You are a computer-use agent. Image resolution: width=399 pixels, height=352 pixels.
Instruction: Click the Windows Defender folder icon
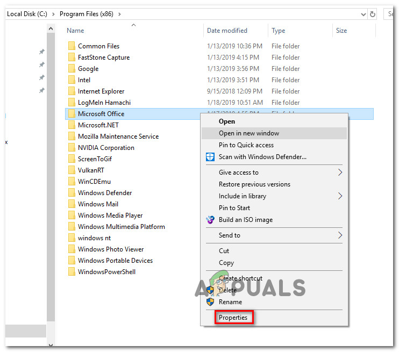[x=72, y=193]
